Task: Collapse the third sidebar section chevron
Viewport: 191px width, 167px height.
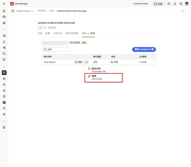Action: [4, 121]
